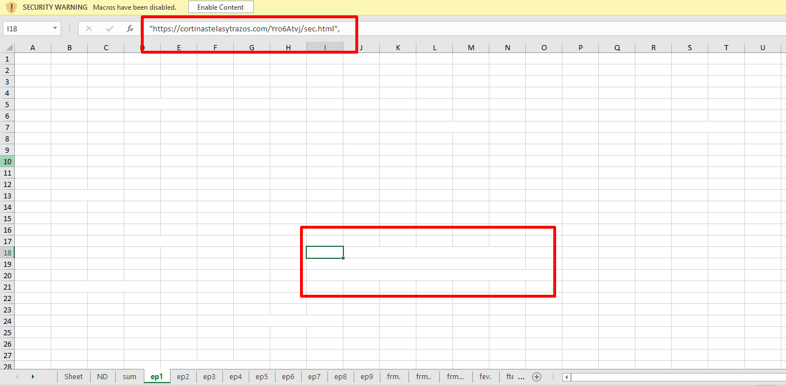Image resolution: width=786 pixels, height=386 pixels.
Task: Click the horizontal scrollbar track
Action: [x=678, y=377]
